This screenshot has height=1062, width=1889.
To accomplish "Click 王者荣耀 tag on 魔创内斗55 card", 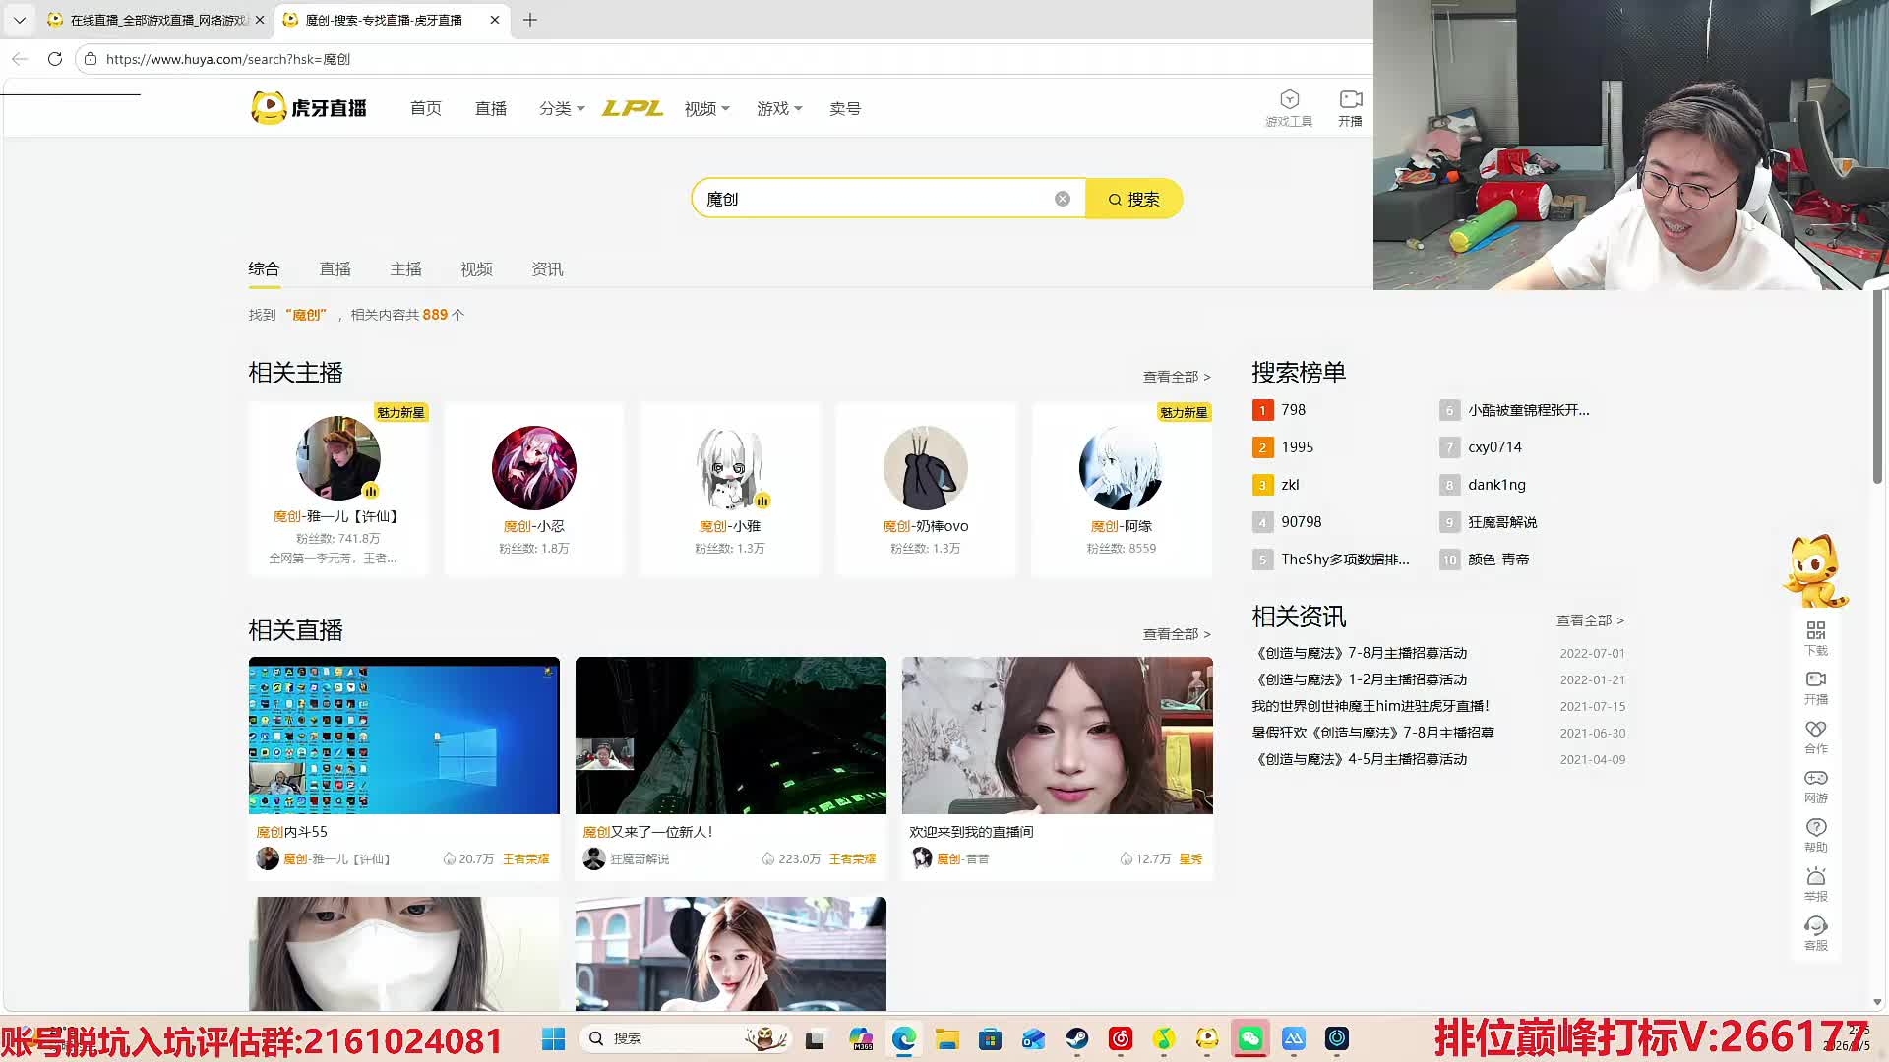I will coord(526,859).
